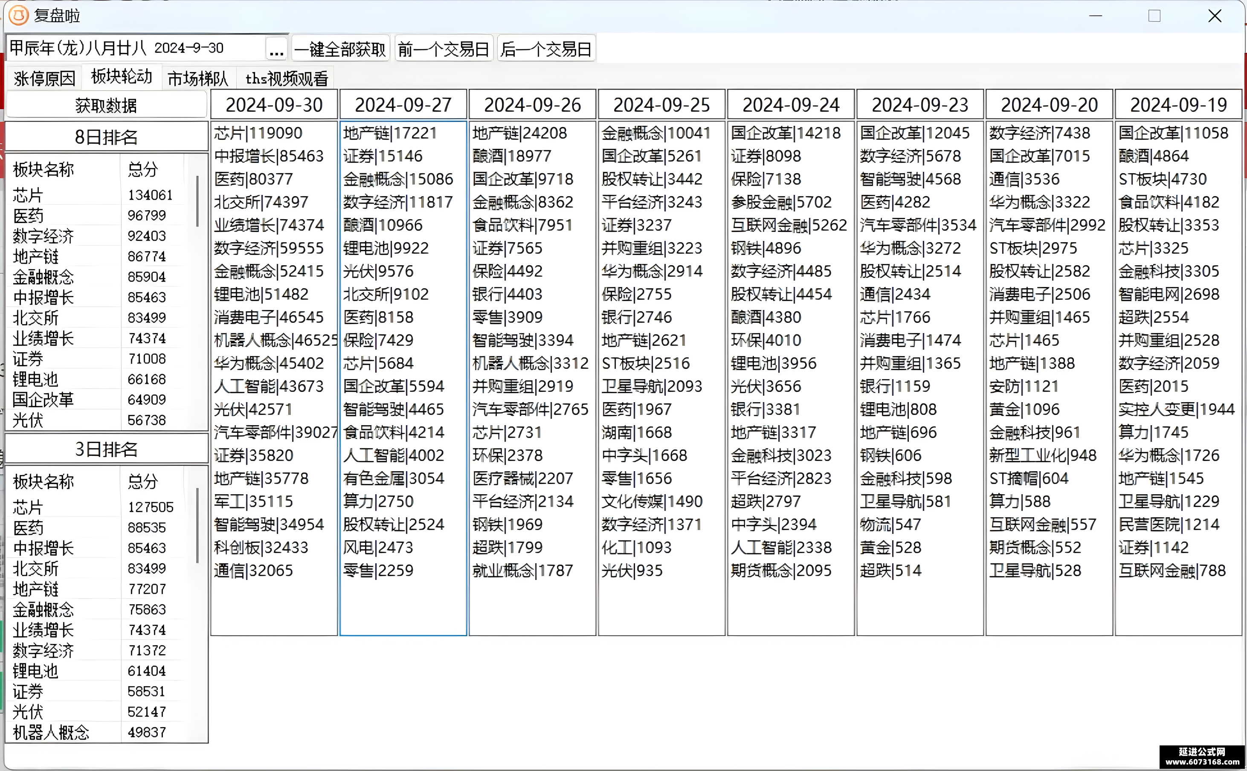Click the 获取数据 button
Viewport: 1247px width, 771px height.
pyautogui.click(x=106, y=105)
